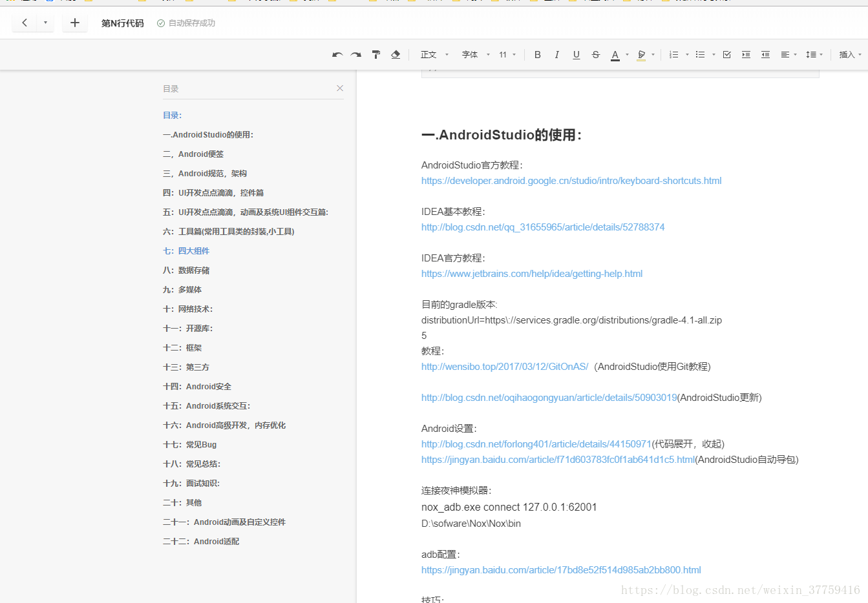Expand the highlight color picker arrow
868x603 pixels.
point(653,55)
